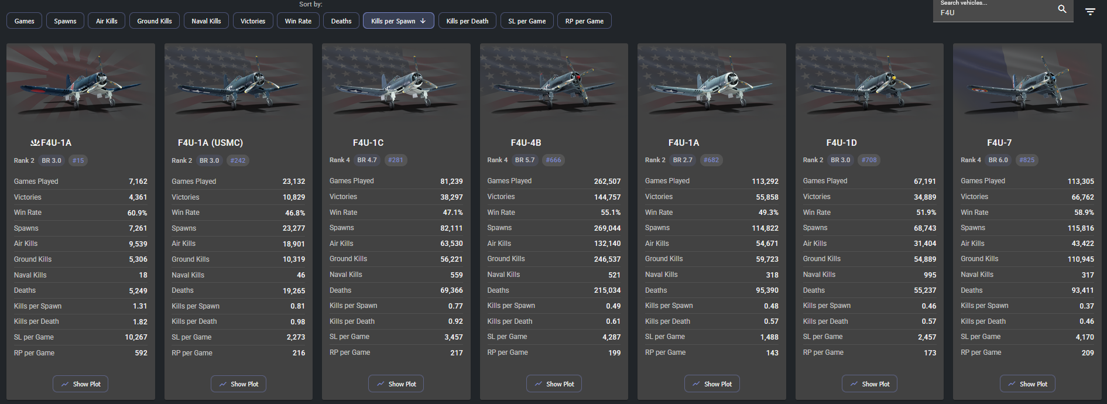The image size is (1107, 404).
Task: Open the F4U-1A (USMC) aircraft image
Action: [x=238, y=85]
